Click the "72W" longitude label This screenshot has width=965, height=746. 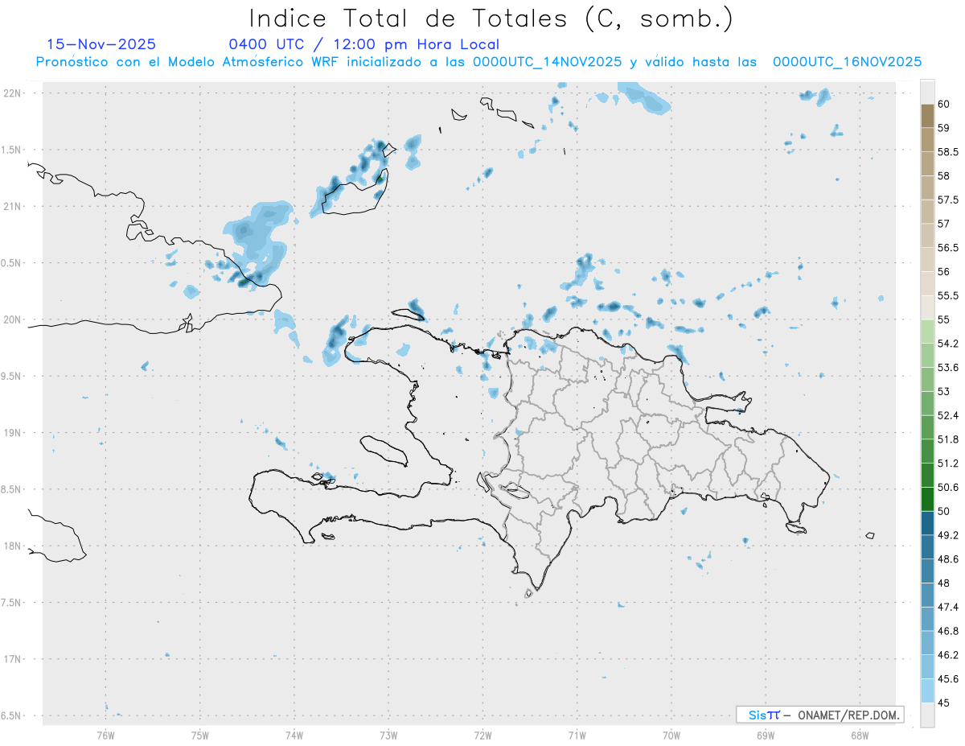[x=483, y=735]
